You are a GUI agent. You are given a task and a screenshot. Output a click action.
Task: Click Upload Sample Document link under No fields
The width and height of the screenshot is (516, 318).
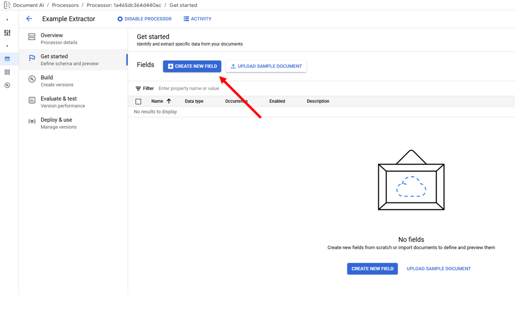438,269
